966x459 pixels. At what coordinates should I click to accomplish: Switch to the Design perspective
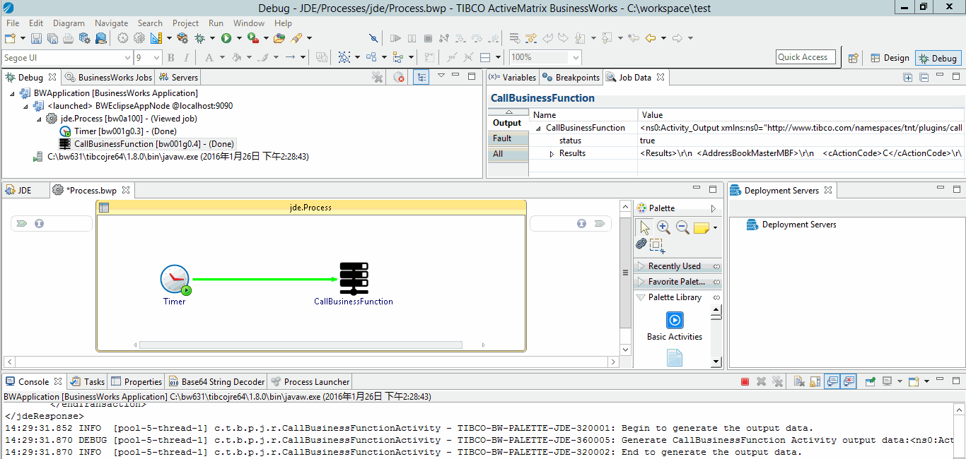(x=889, y=58)
